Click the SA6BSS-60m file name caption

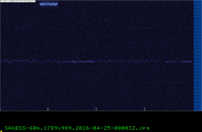click(77, 128)
